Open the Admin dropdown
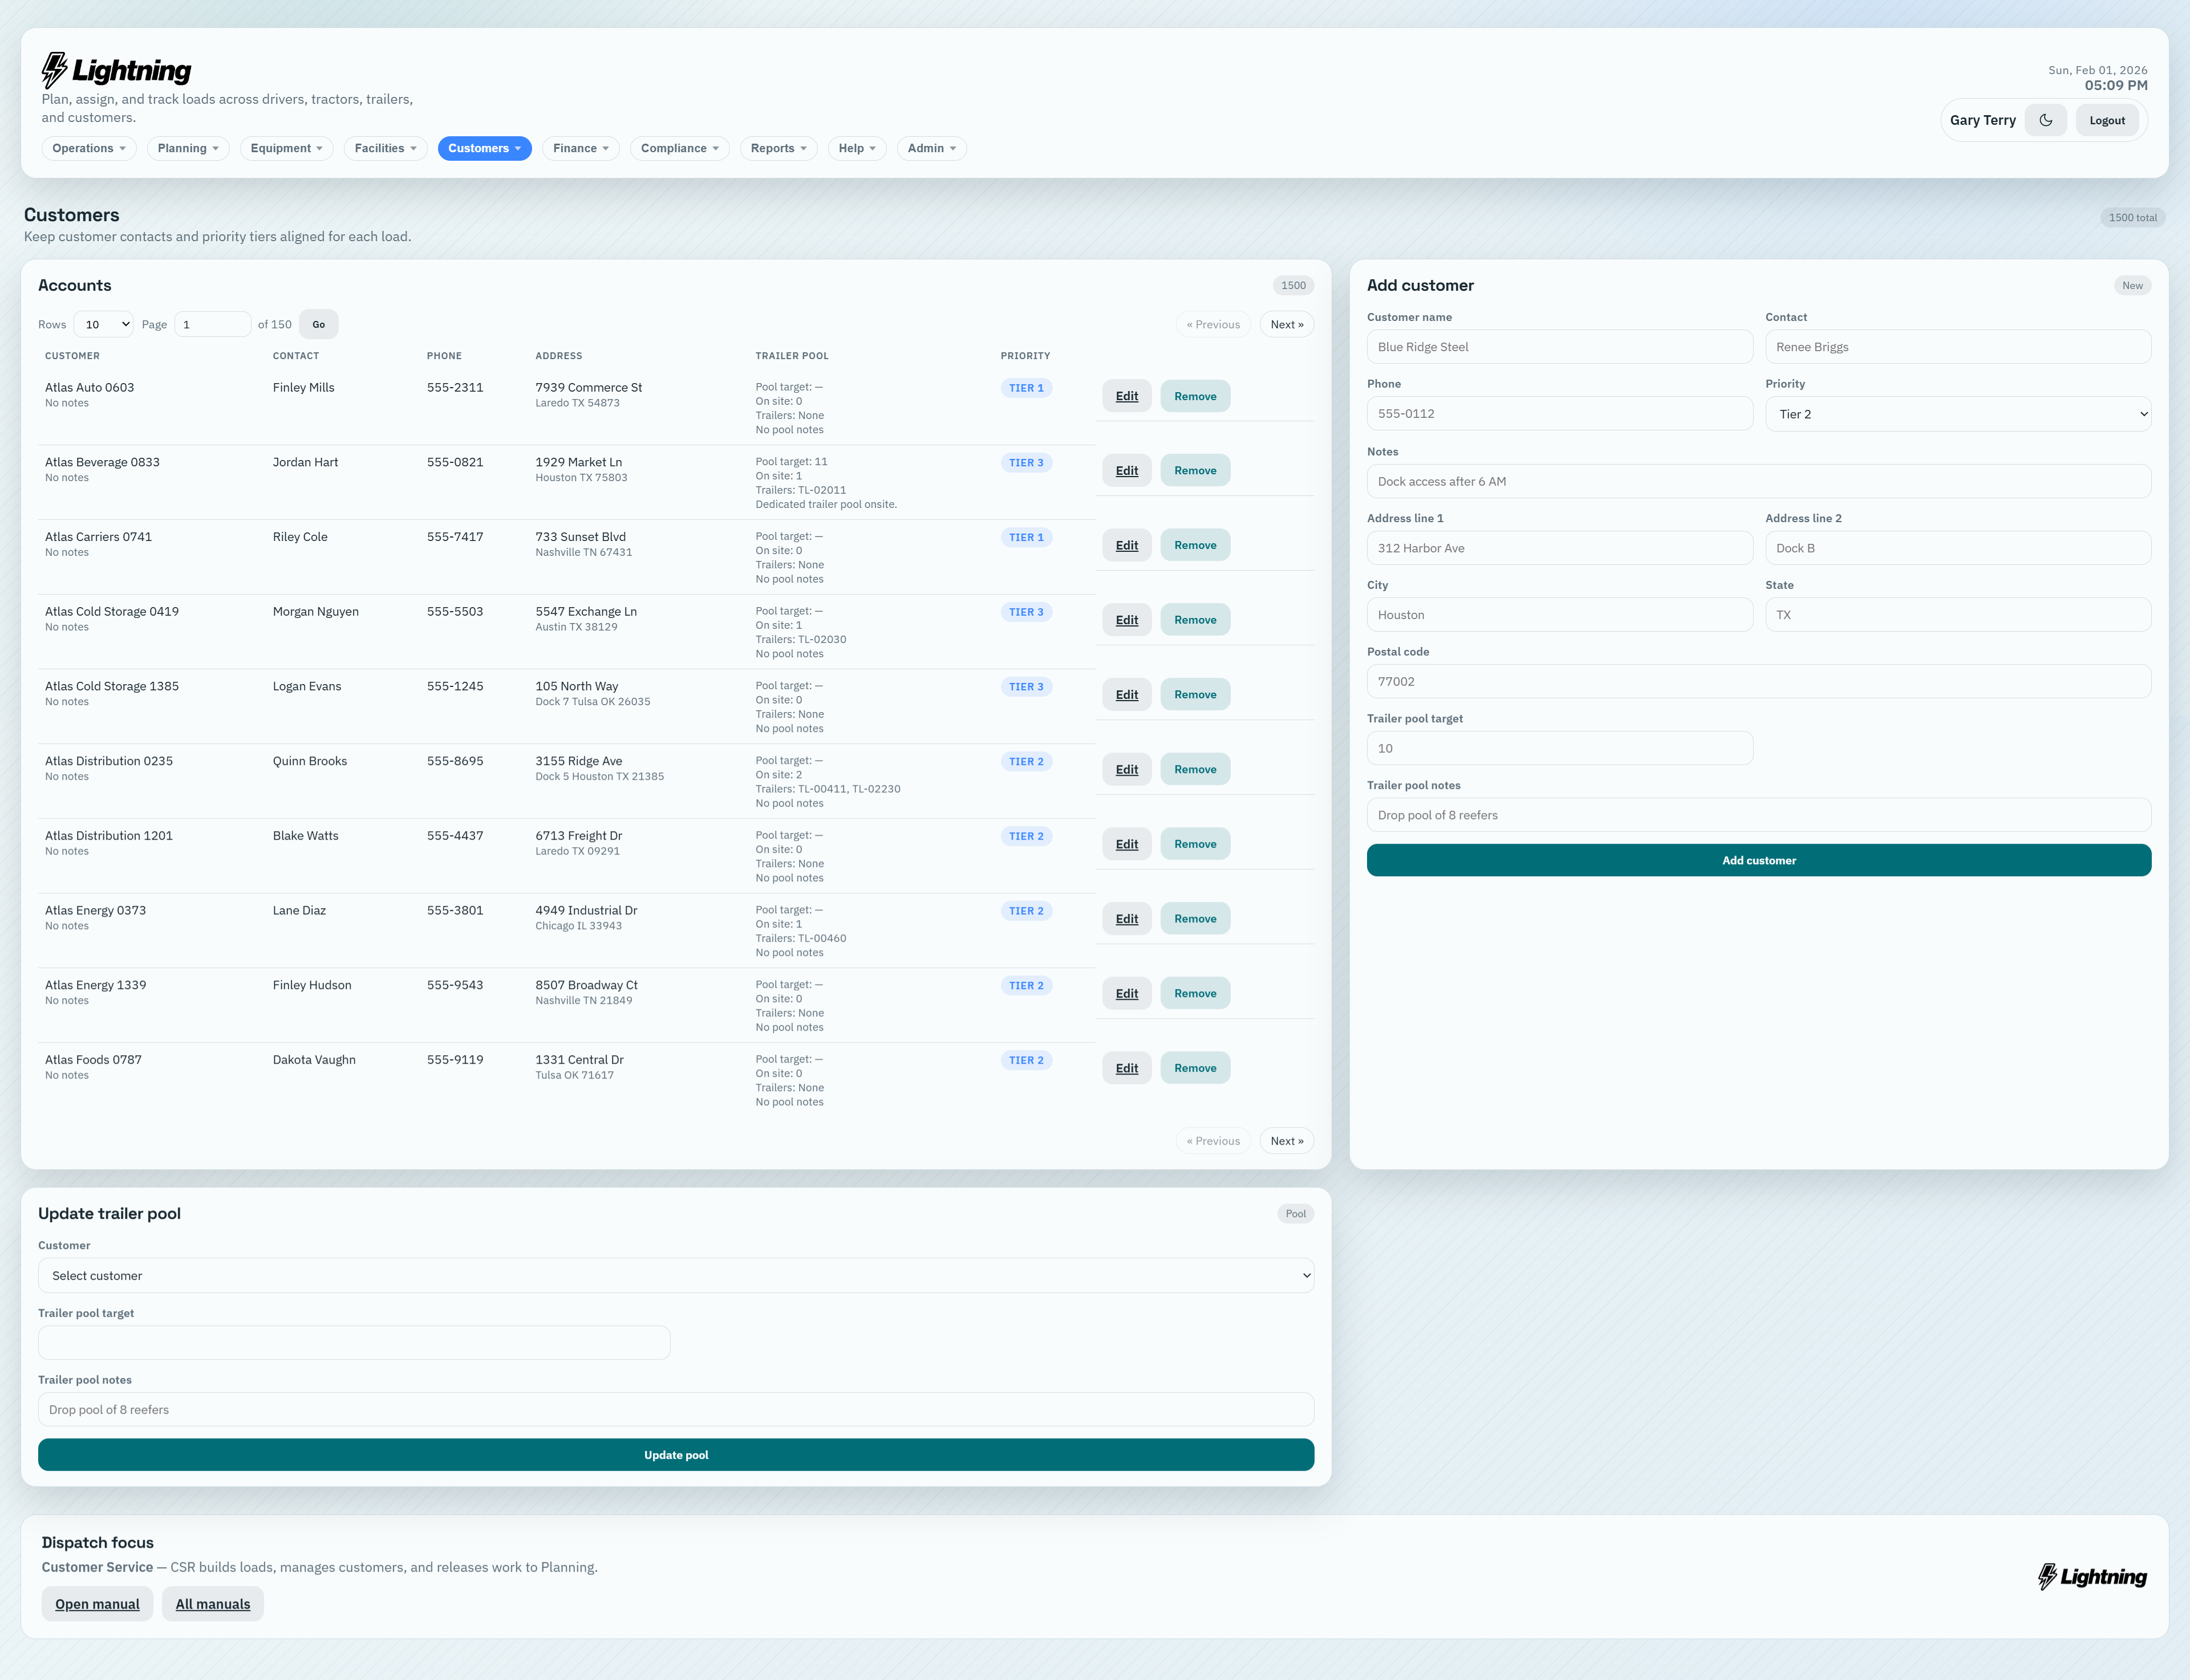This screenshot has height=1680, width=2190. coord(930,148)
